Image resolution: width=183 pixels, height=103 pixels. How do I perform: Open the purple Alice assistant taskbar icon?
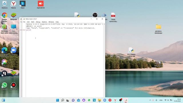tap(84, 100)
